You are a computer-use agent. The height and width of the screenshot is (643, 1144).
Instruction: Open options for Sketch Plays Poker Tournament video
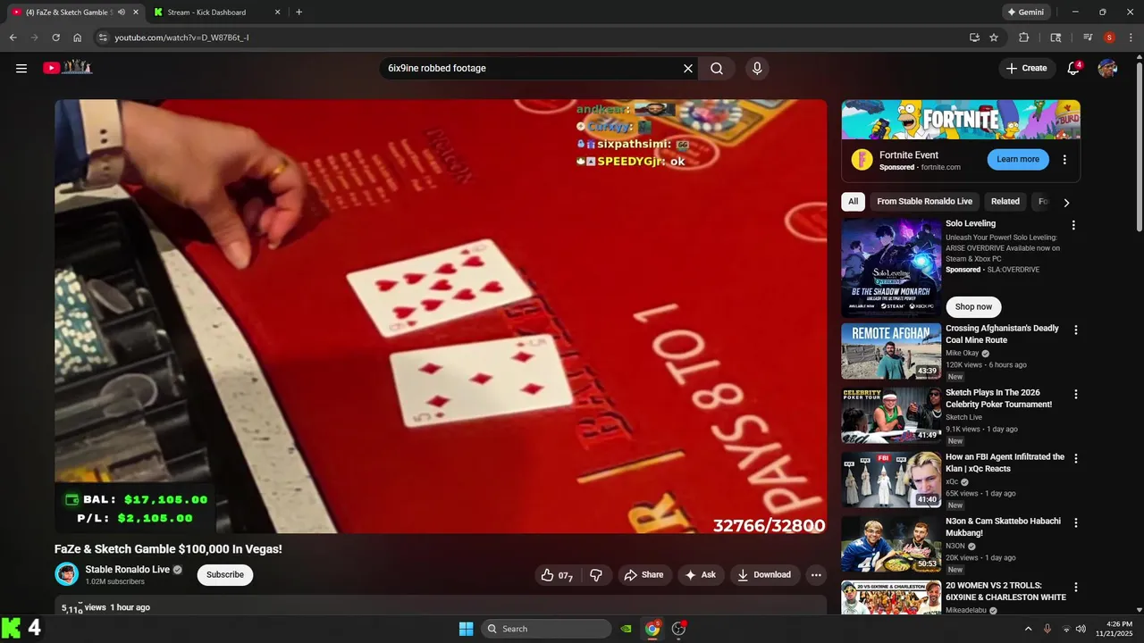click(1076, 394)
